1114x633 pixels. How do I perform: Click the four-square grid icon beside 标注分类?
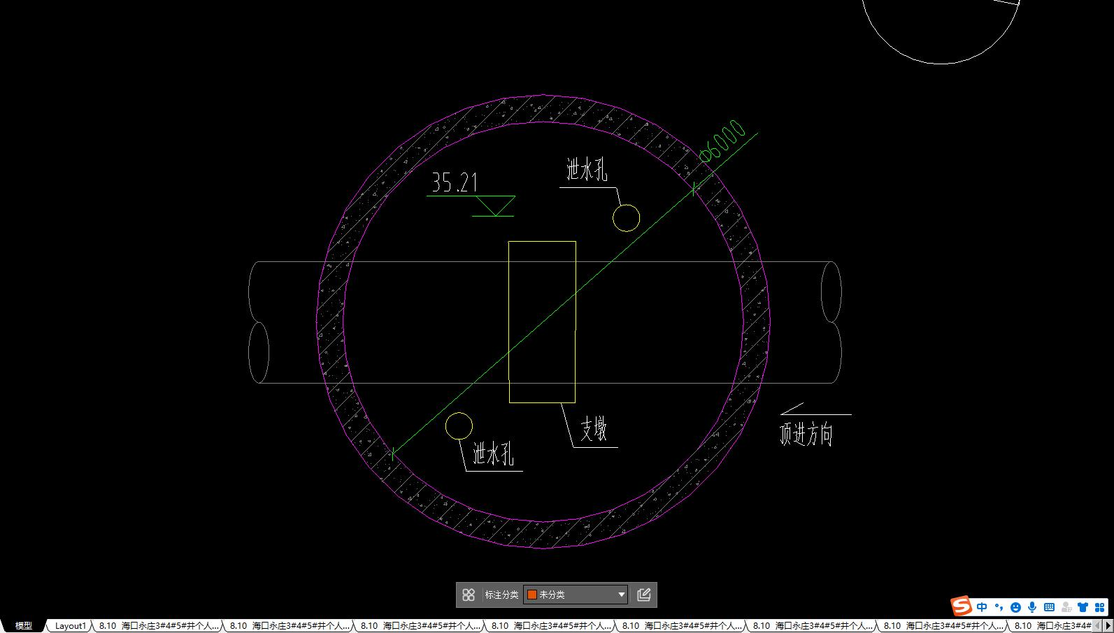click(469, 595)
